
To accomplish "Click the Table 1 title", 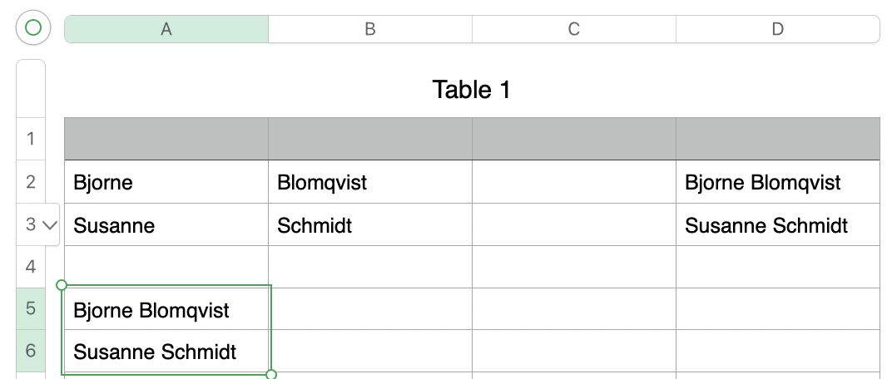I will click(x=471, y=90).
